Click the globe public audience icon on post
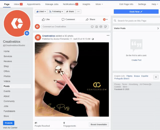Screen dimensions: 160x130 click(x=93, y=39)
